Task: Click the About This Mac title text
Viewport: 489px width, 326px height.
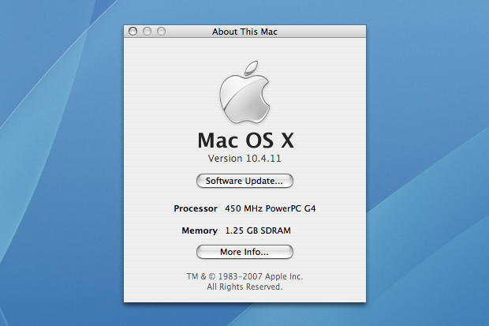Action: click(x=244, y=32)
